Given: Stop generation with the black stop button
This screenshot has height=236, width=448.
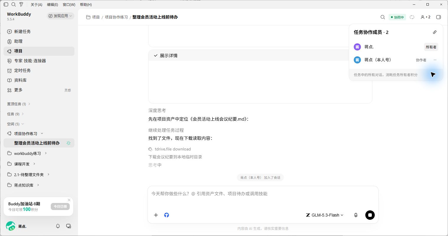Looking at the screenshot, I should click(370, 215).
